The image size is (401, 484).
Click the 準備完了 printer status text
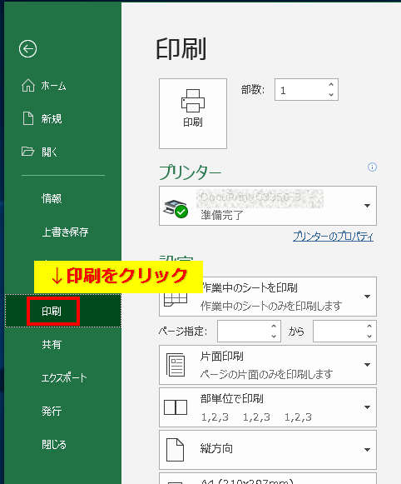coord(222,215)
